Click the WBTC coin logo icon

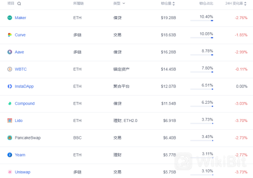tap(10, 69)
